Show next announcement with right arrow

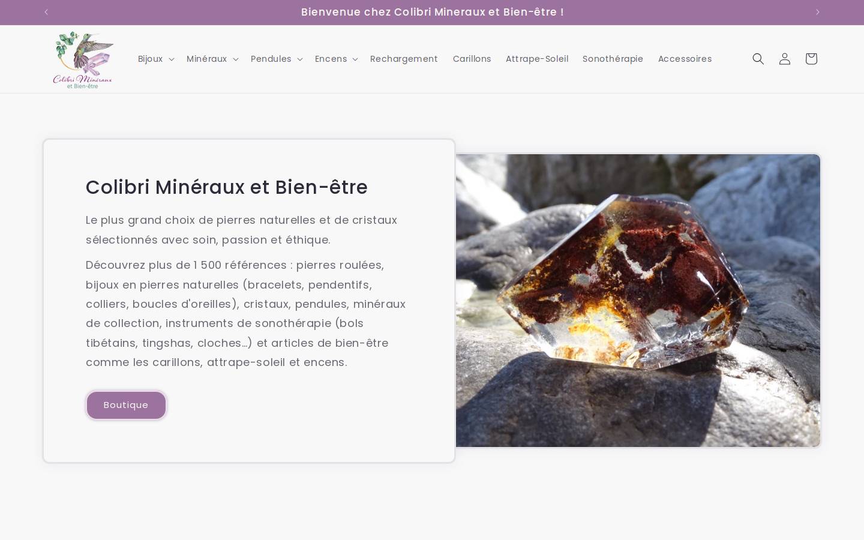[x=817, y=12]
